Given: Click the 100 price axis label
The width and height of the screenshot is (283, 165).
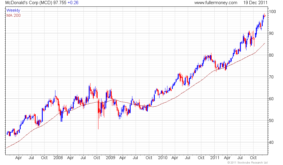Looking at the screenshot, I should [272, 11].
